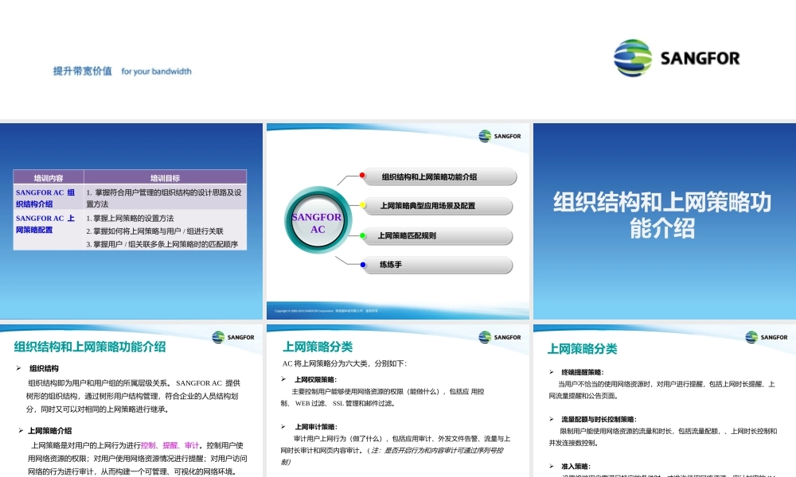Click the large SANGFOR logo in header
This screenshot has width=796, height=477.
(676, 58)
